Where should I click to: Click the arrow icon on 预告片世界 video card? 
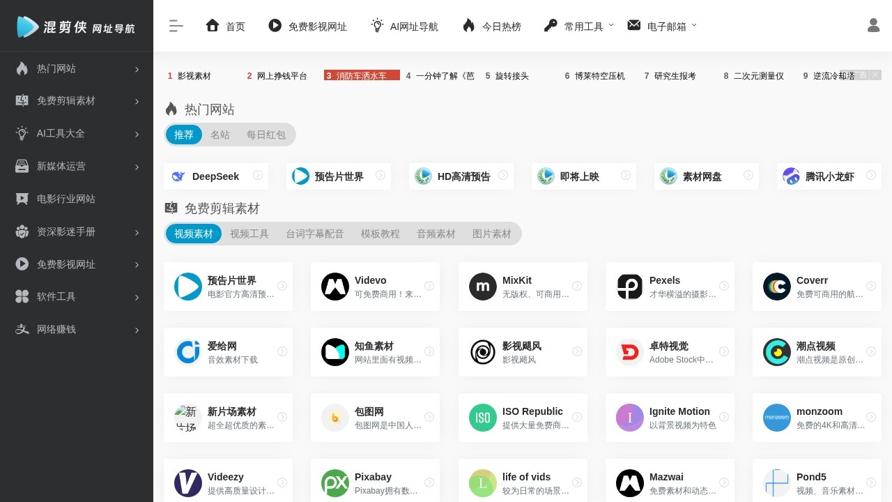pyautogui.click(x=282, y=286)
